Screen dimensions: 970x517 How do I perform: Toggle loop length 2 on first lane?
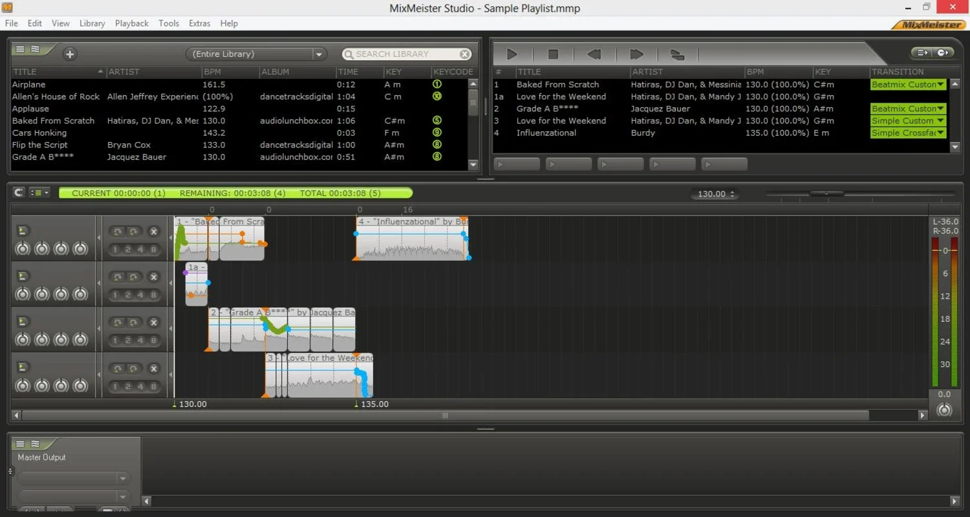coord(128,249)
